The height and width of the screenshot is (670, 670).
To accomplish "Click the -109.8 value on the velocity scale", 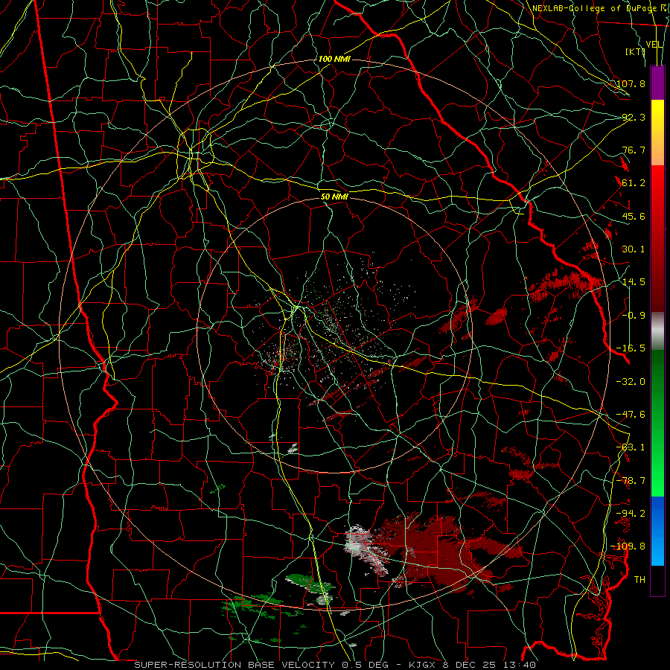I will (x=628, y=546).
